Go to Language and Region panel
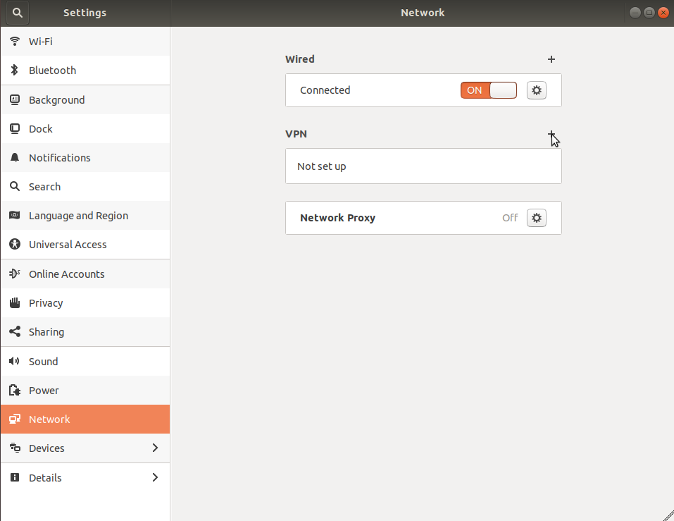The height and width of the screenshot is (521, 674). coord(85,216)
